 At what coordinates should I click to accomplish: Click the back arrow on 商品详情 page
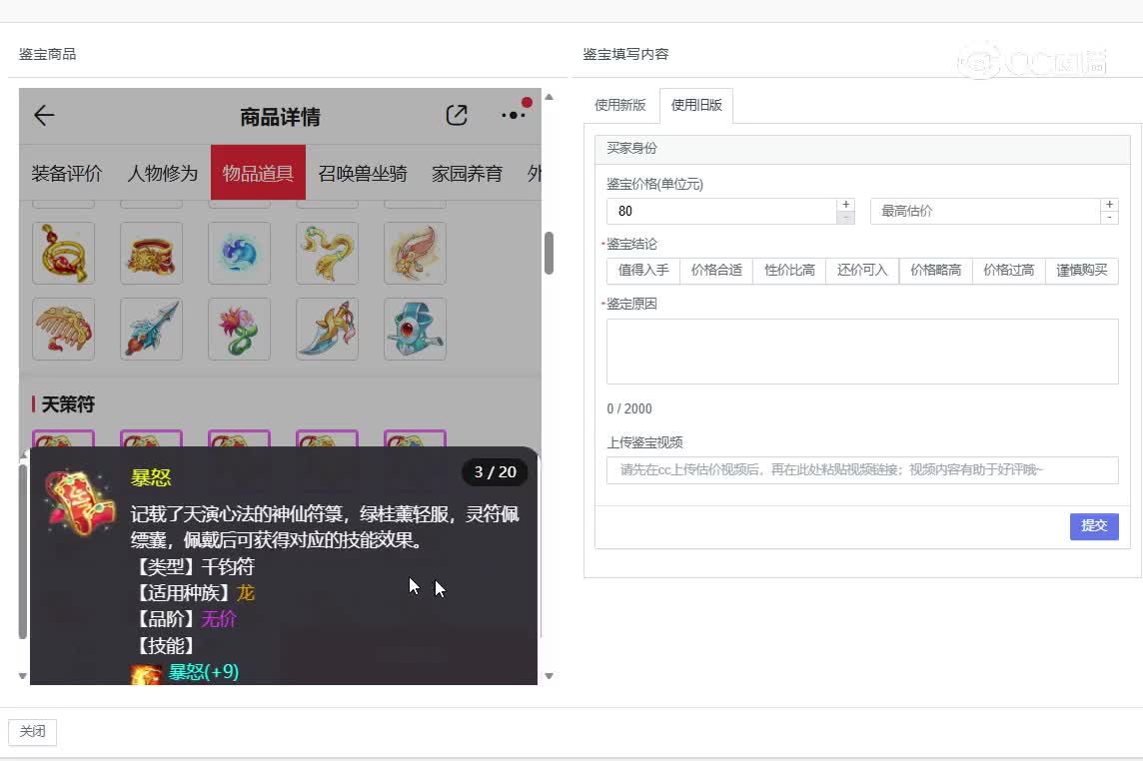click(x=43, y=115)
